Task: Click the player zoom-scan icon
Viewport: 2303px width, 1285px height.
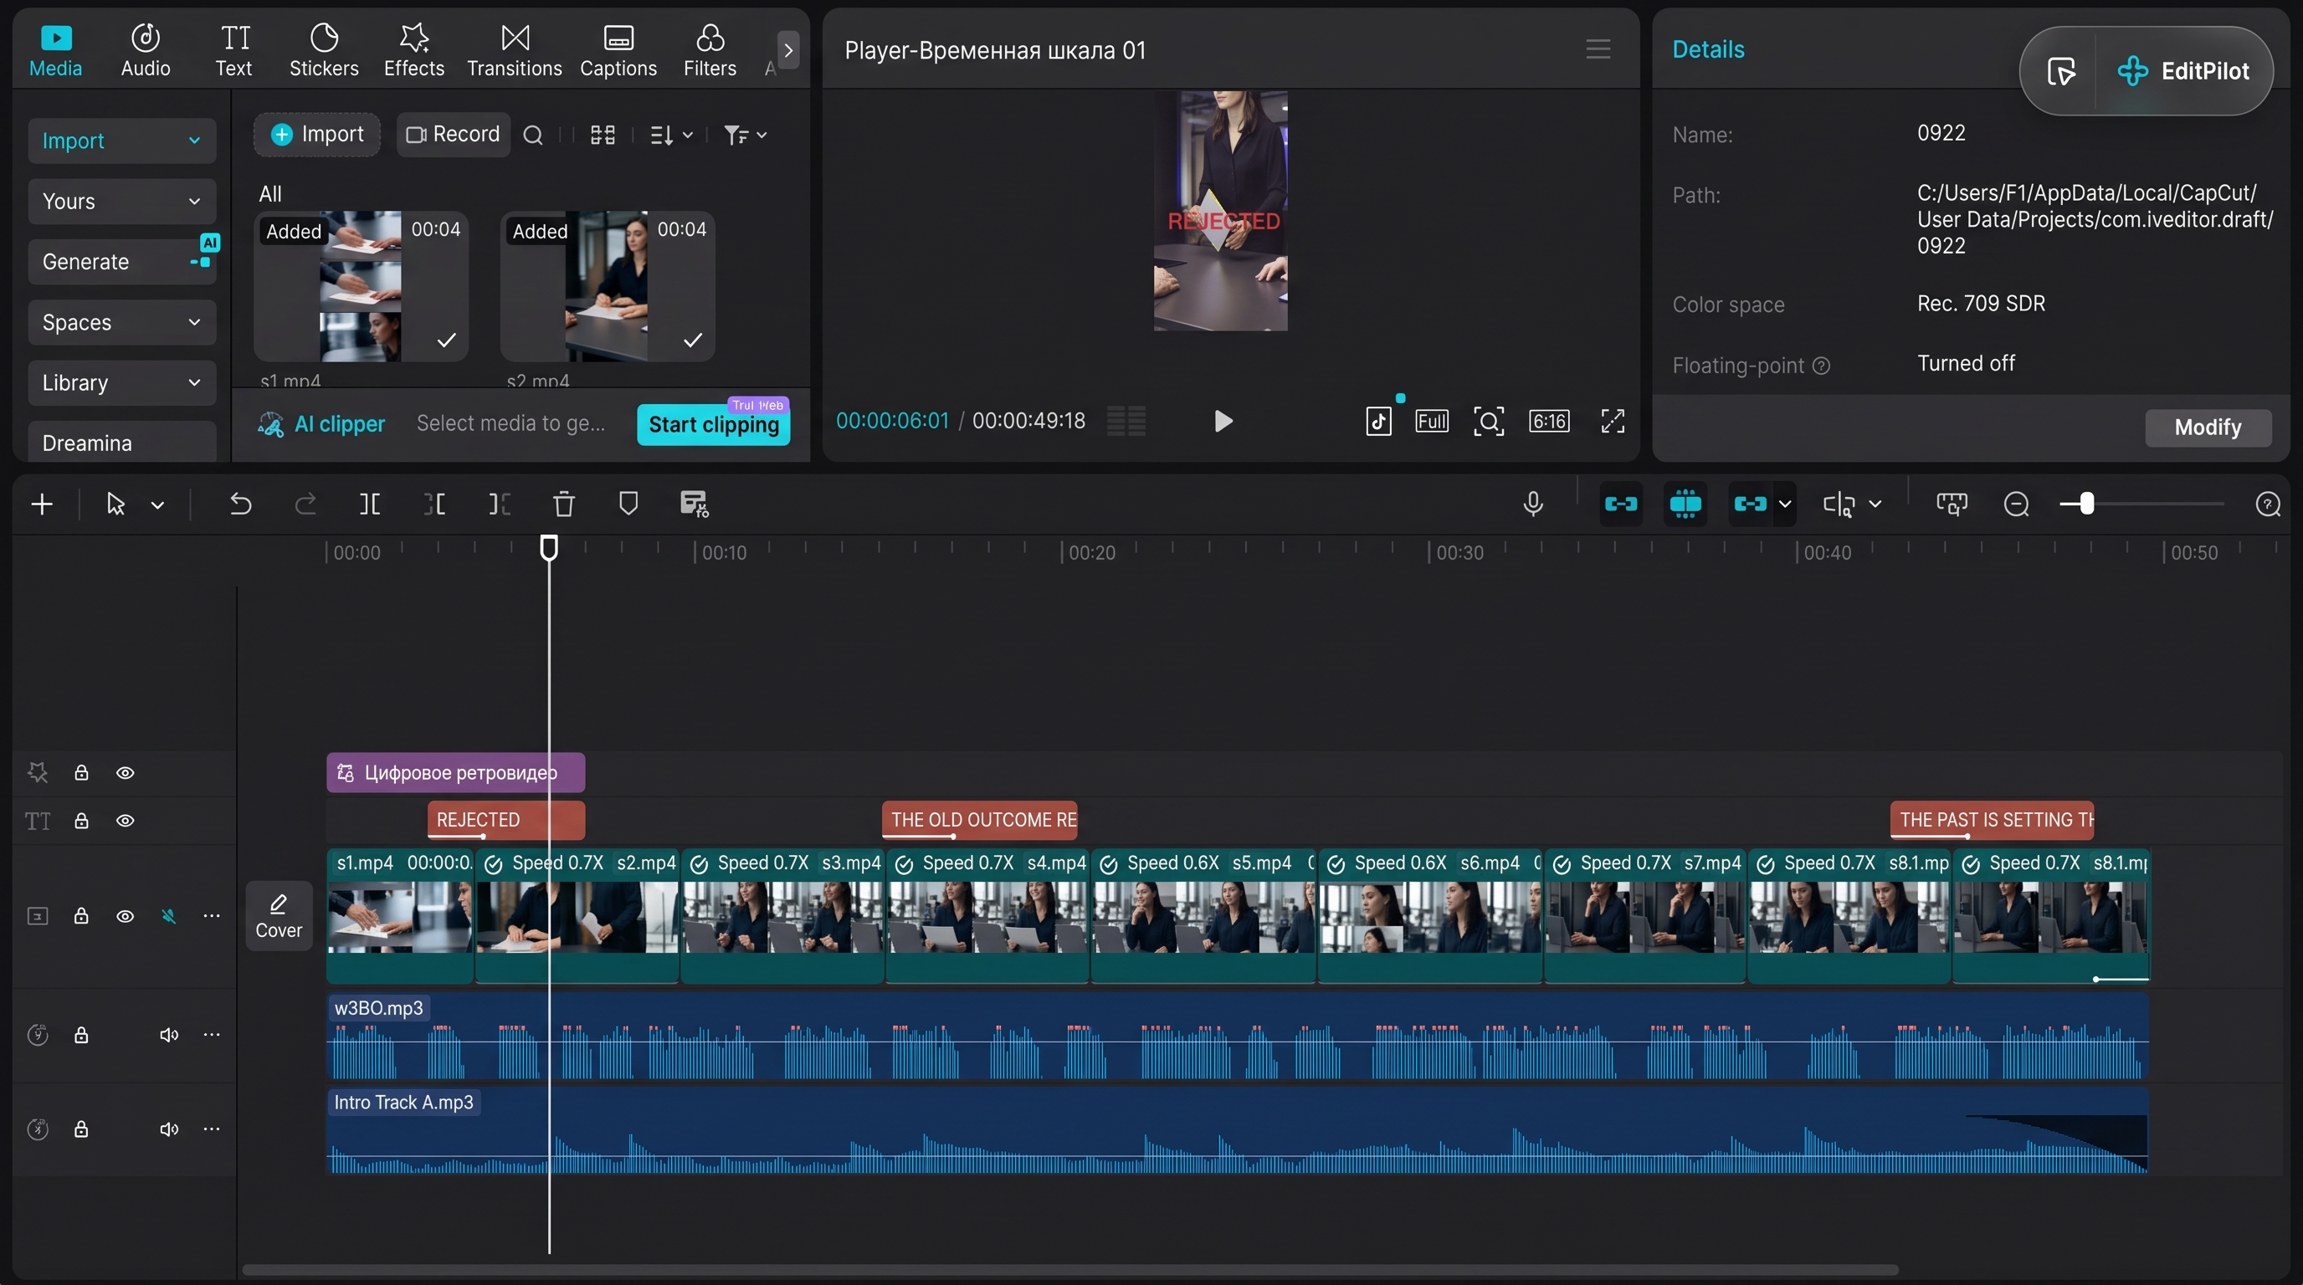Action: 1489,421
